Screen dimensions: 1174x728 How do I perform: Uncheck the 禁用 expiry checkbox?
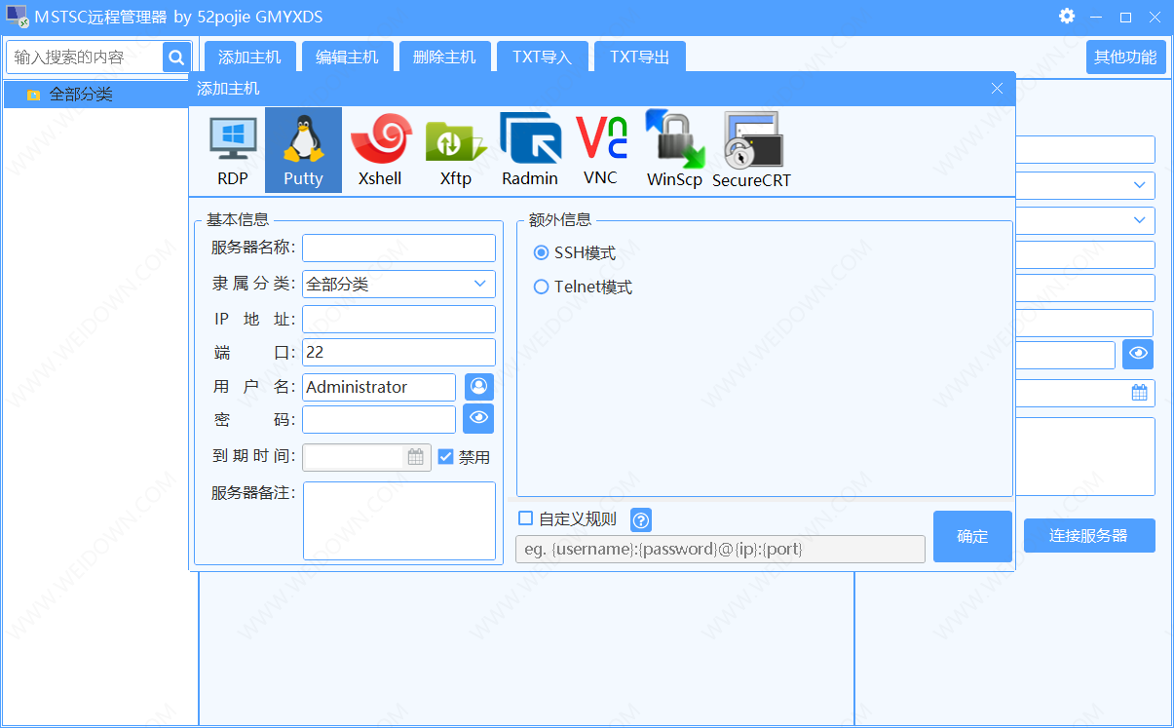click(446, 457)
